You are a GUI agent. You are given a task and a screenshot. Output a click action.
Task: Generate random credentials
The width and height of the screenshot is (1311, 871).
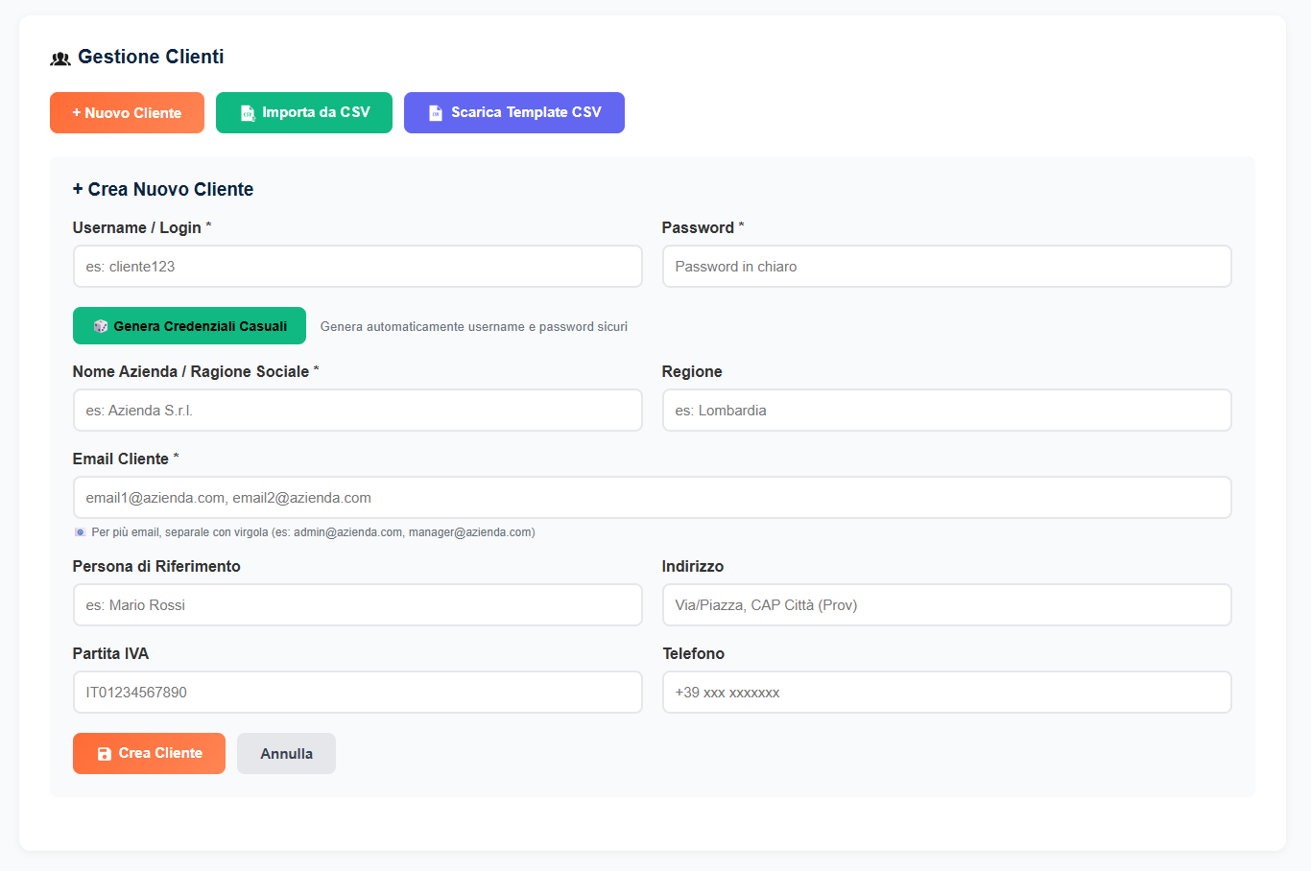tap(189, 325)
